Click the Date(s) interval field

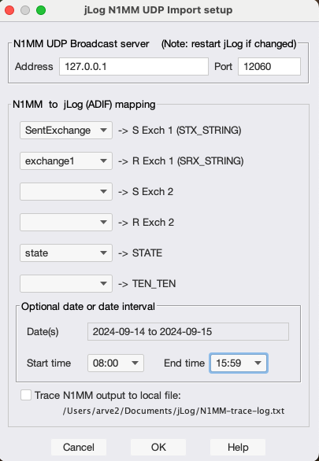[188, 332]
